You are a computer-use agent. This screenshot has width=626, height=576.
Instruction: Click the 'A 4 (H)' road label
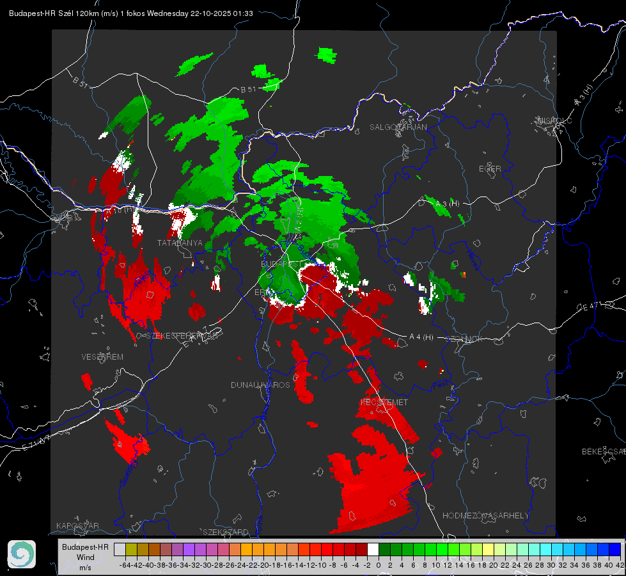point(421,337)
